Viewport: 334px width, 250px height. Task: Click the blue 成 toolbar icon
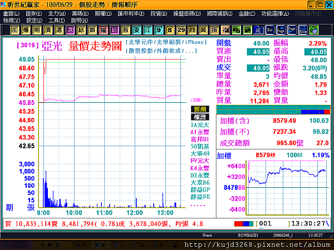[258, 30]
